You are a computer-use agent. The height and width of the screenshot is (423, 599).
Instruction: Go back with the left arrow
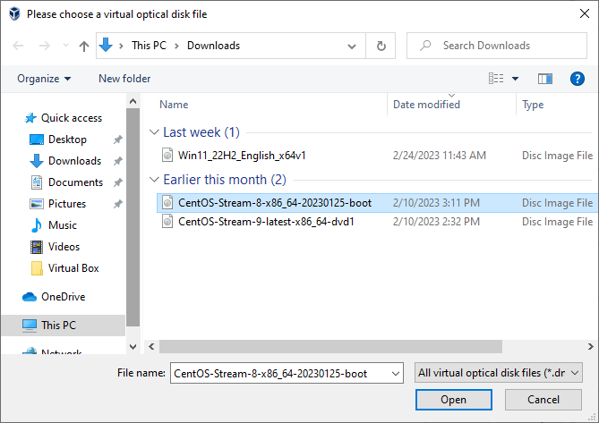(x=18, y=46)
